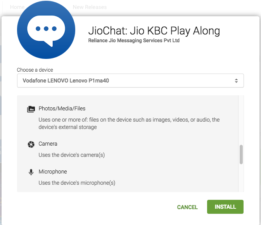Click the device dropdown up-down arrows
The width and height of the screenshot is (261, 225).
(236, 81)
